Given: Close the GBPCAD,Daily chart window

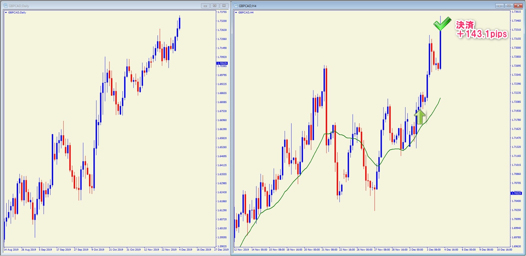Looking at the screenshot, I should 224,6.
